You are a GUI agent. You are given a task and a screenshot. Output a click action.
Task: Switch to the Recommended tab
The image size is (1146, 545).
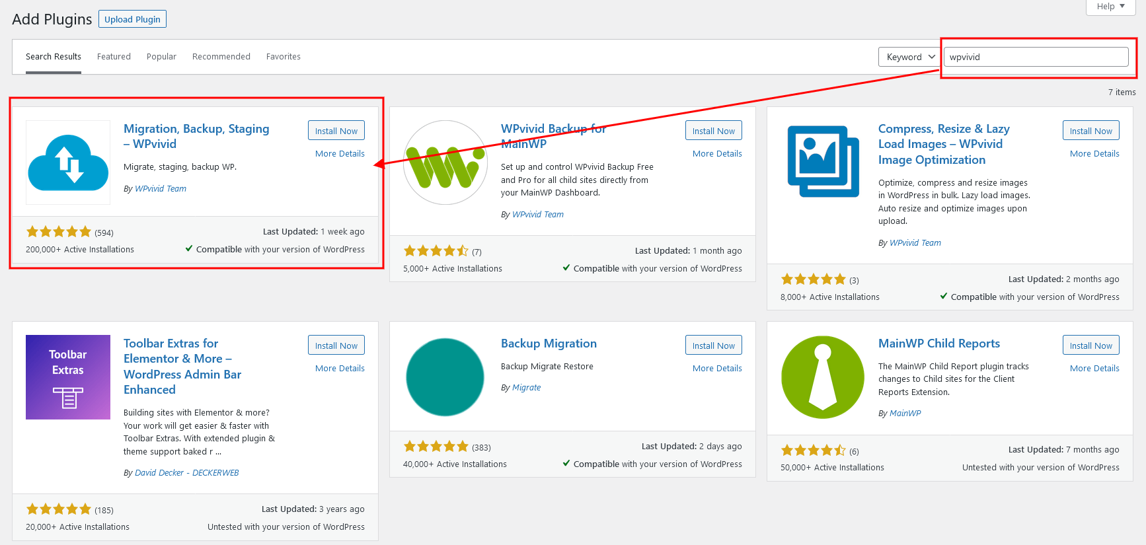(221, 57)
